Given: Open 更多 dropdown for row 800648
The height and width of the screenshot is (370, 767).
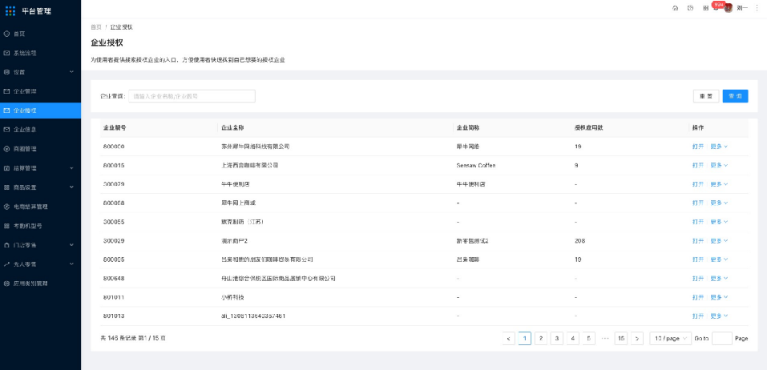Looking at the screenshot, I should [719, 279].
